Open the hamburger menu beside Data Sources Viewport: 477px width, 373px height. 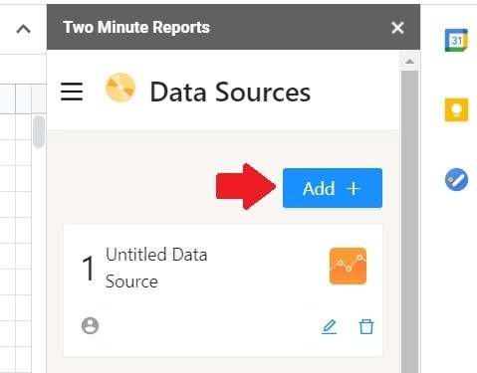click(x=72, y=92)
